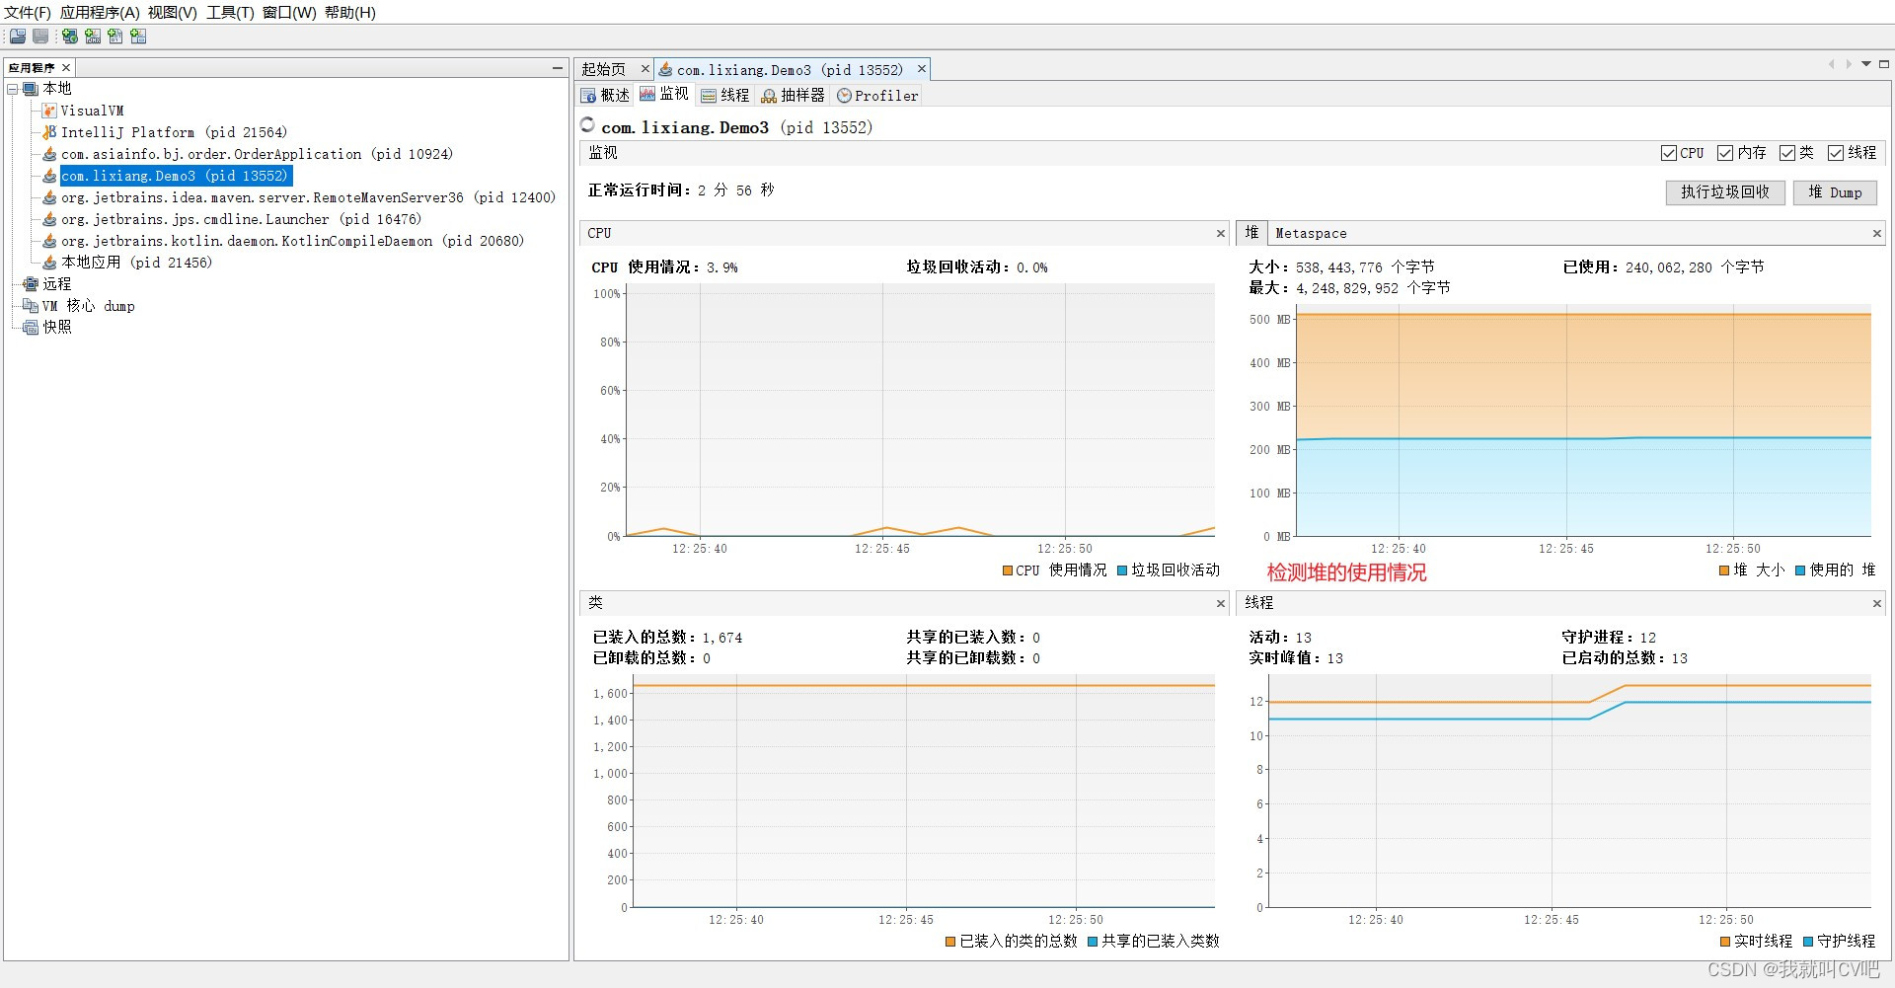Open the 抽样器 sampler tab

coord(793,96)
